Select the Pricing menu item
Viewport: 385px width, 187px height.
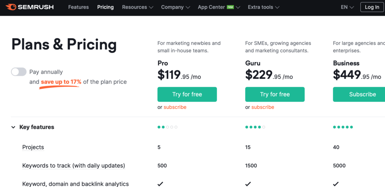[x=105, y=7]
